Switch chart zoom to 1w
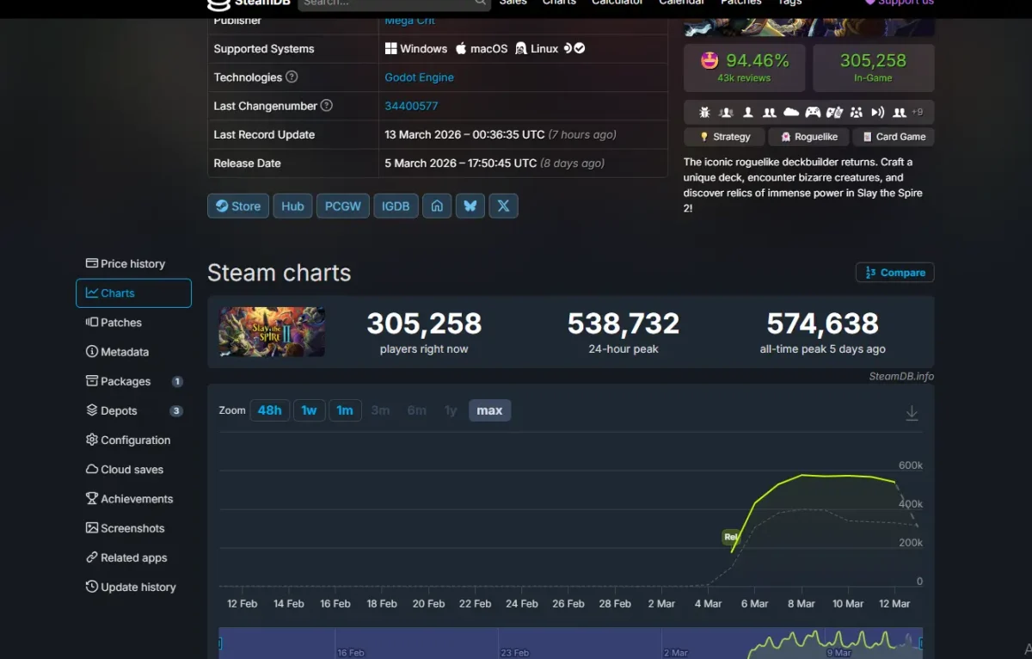The image size is (1032, 659). pyautogui.click(x=309, y=410)
